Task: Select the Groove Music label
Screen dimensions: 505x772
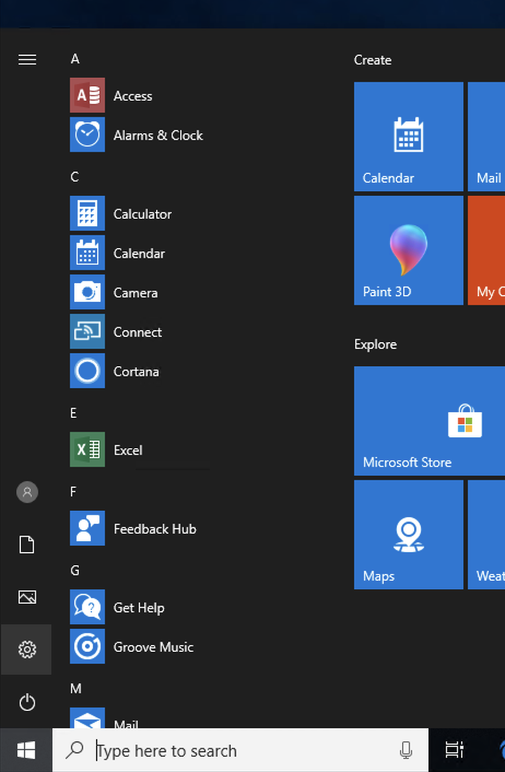Action: (x=154, y=647)
